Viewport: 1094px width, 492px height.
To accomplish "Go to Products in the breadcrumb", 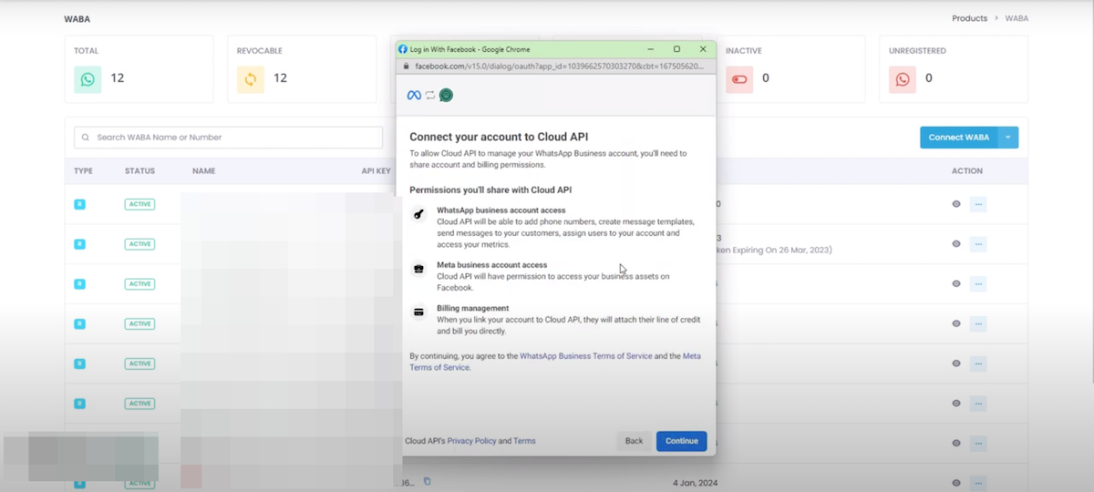I will click(x=969, y=18).
